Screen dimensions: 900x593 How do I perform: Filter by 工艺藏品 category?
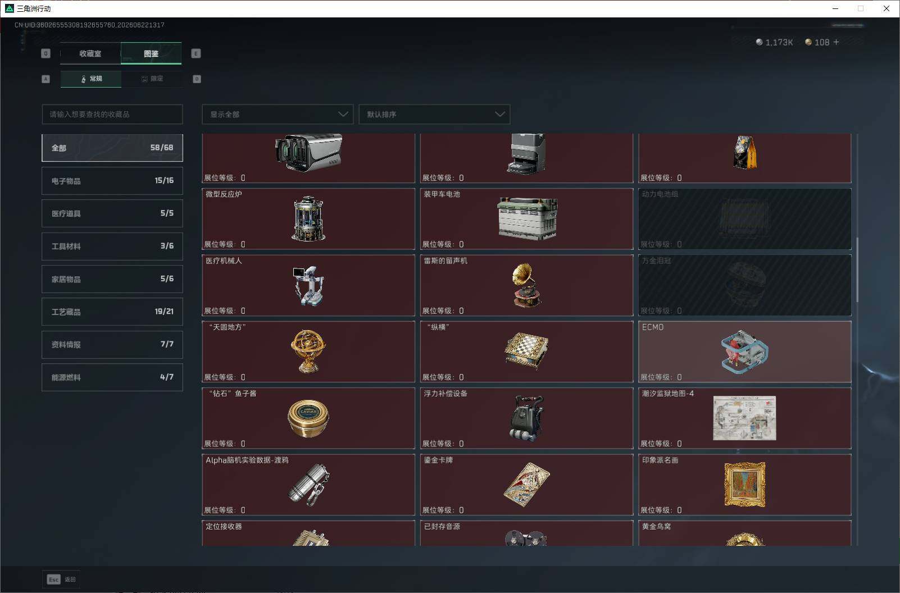tap(112, 312)
